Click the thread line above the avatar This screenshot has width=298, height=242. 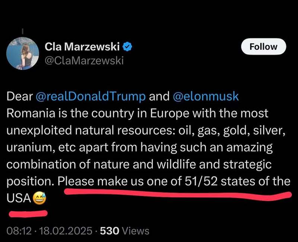pyautogui.click(x=22, y=31)
